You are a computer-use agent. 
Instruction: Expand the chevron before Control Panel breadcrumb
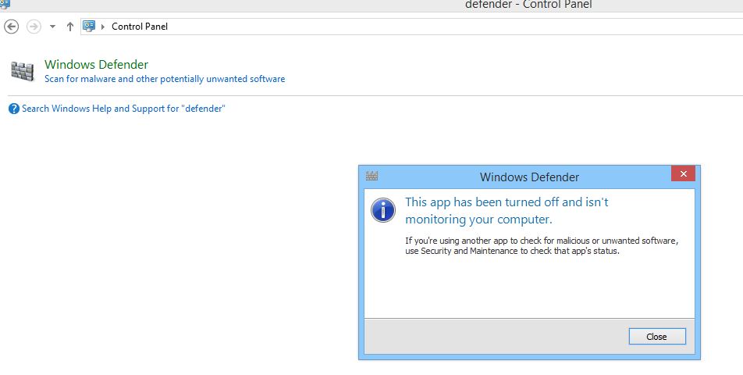coord(103,27)
